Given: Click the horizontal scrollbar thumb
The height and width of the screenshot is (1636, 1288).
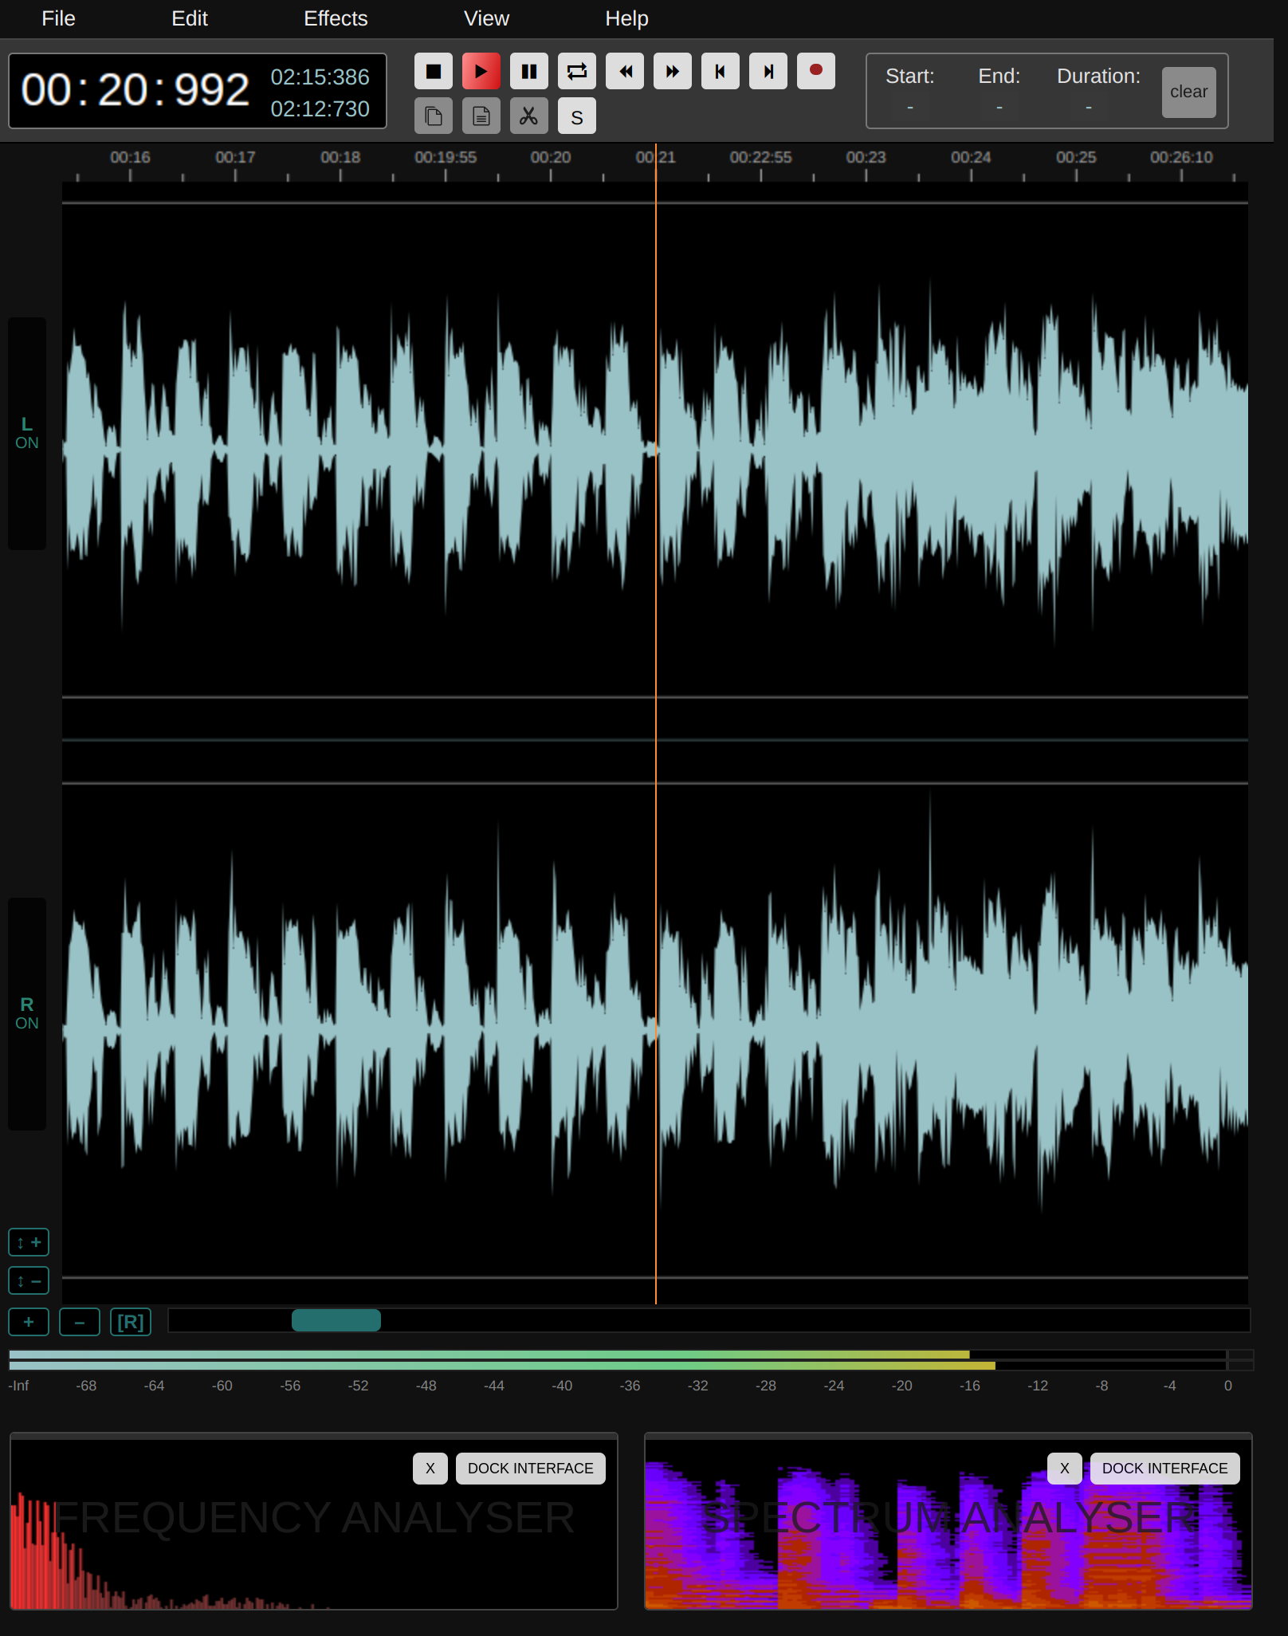Looking at the screenshot, I should pyautogui.click(x=336, y=1320).
